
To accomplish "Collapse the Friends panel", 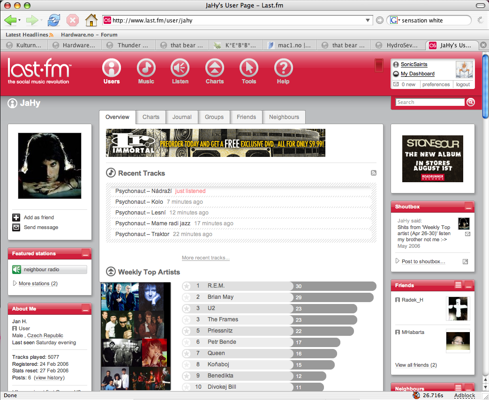I will click(468, 284).
